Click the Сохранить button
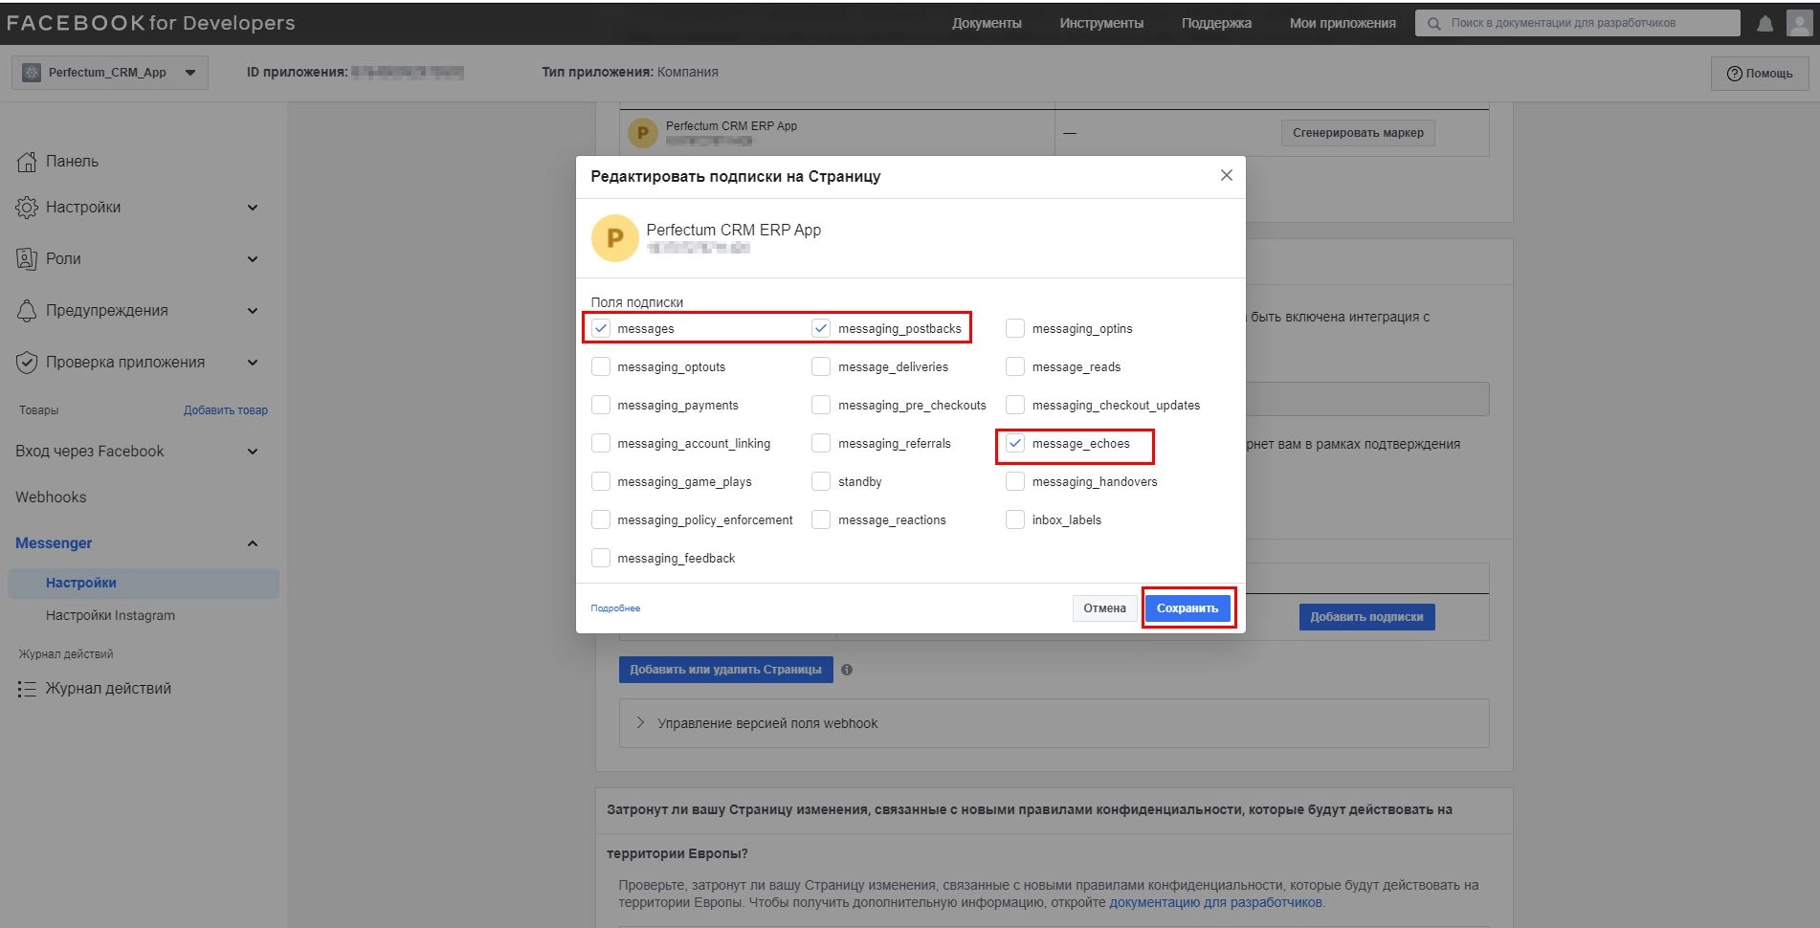This screenshot has height=928, width=1820. [1187, 608]
